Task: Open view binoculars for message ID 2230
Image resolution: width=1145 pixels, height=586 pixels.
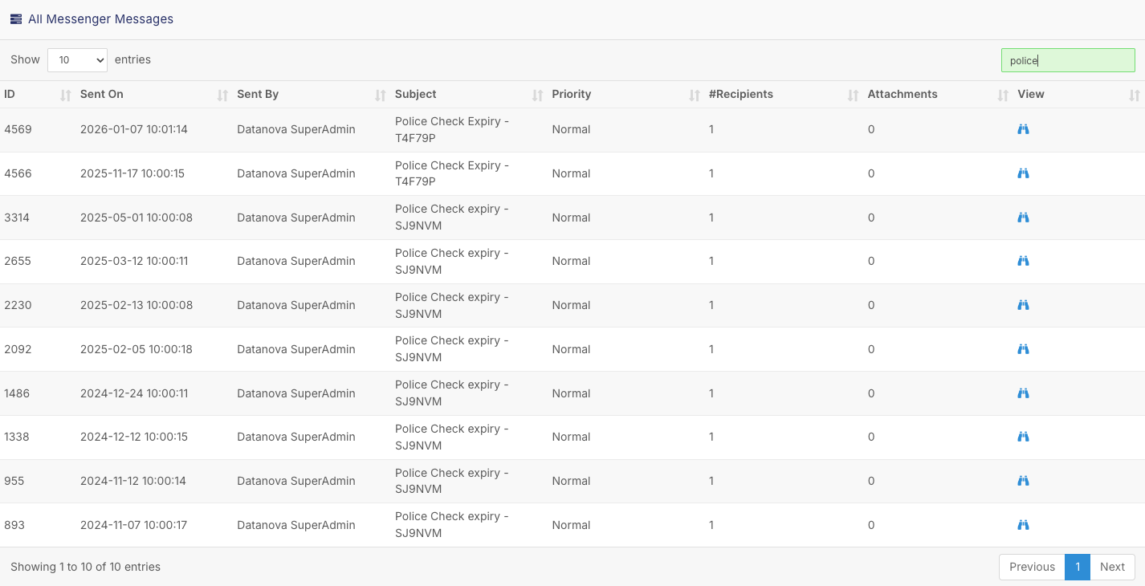Action: pyautogui.click(x=1023, y=305)
